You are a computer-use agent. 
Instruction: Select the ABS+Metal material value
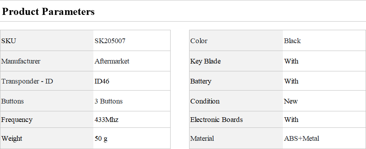click(301, 138)
